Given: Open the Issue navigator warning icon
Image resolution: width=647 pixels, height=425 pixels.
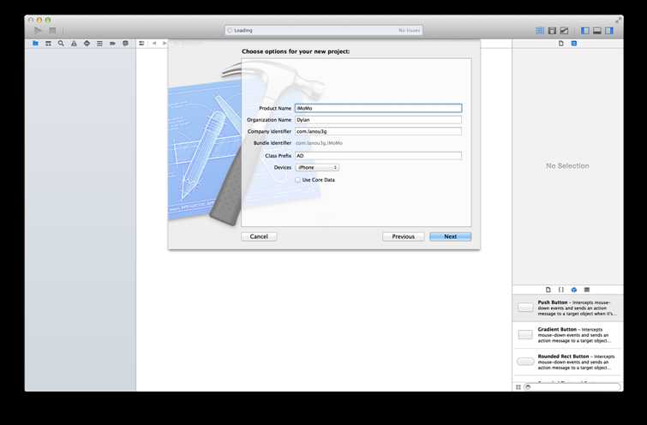Looking at the screenshot, I should (74, 44).
